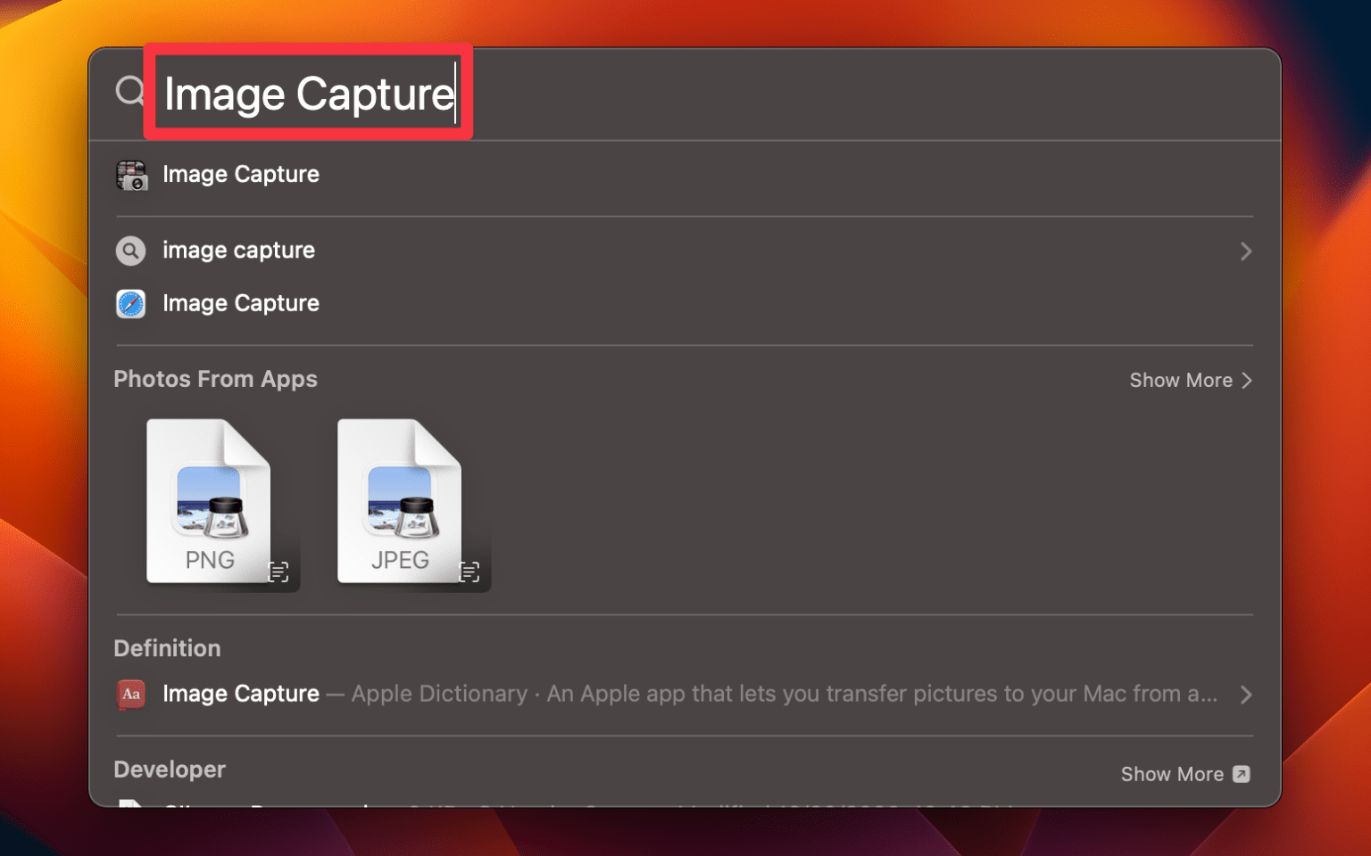Click the external link arrow icon next to Developer's Show More

(x=1242, y=774)
